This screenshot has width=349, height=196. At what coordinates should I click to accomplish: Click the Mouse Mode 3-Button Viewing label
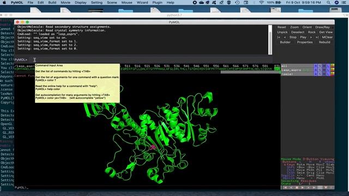[x=308, y=159]
